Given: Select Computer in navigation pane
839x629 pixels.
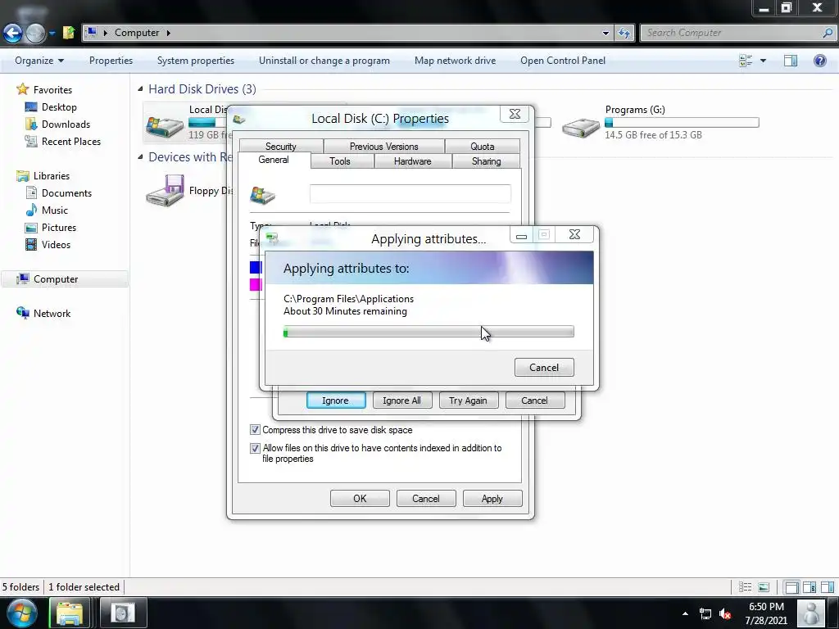Looking at the screenshot, I should [56, 279].
